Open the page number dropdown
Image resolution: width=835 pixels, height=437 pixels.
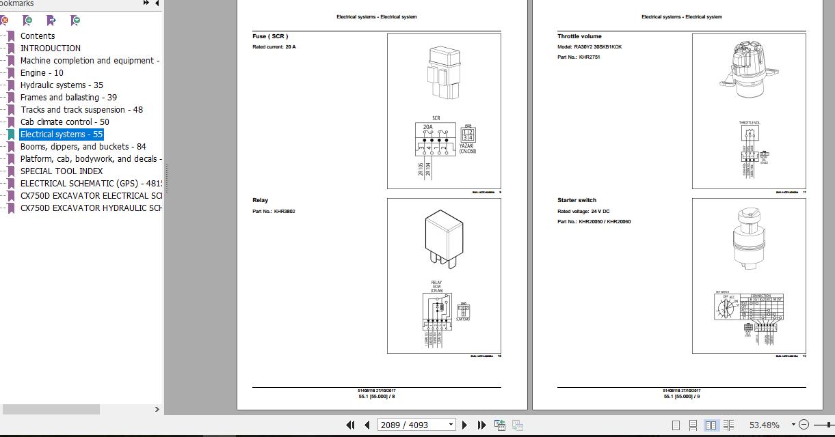tap(450, 425)
